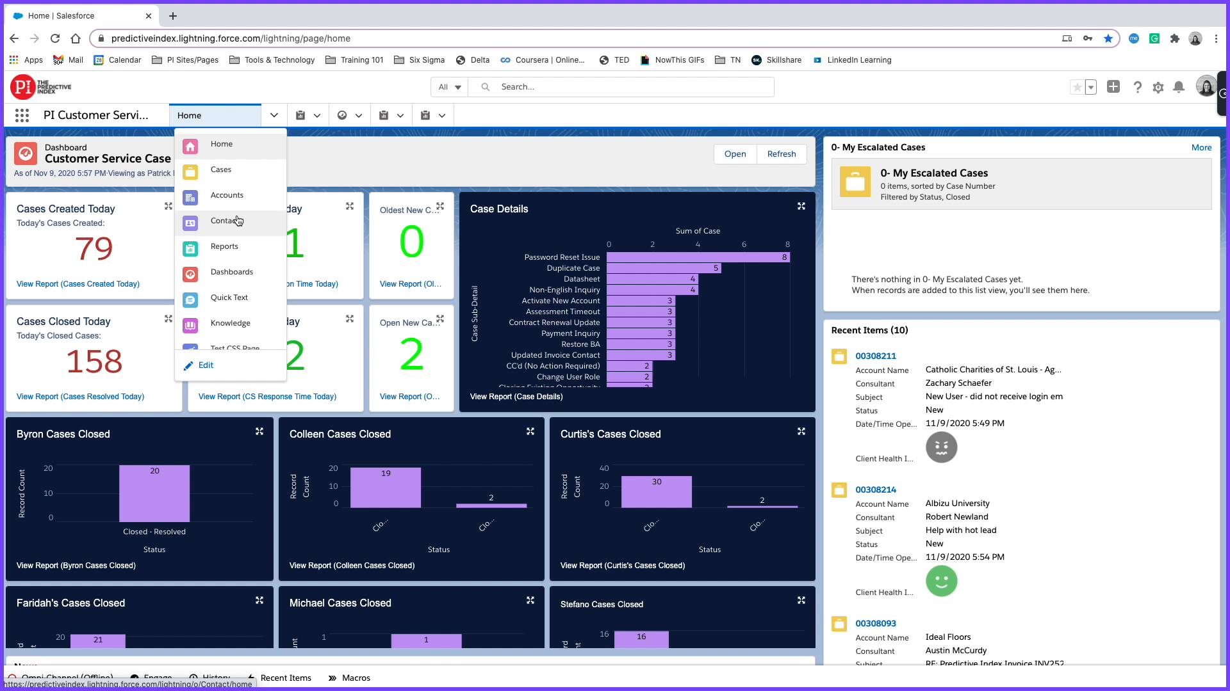The image size is (1230, 691).
Task: Open the All search scope dropdown
Action: click(450, 87)
